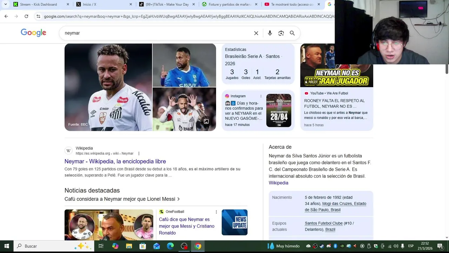This screenshot has height=253, width=449.
Task: Open more options for Wikipedia result
Action: click(139, 154)
